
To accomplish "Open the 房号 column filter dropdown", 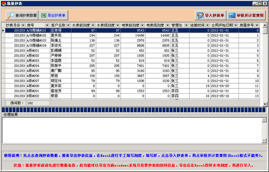I will pyautogui.click(x=47, y=26).
